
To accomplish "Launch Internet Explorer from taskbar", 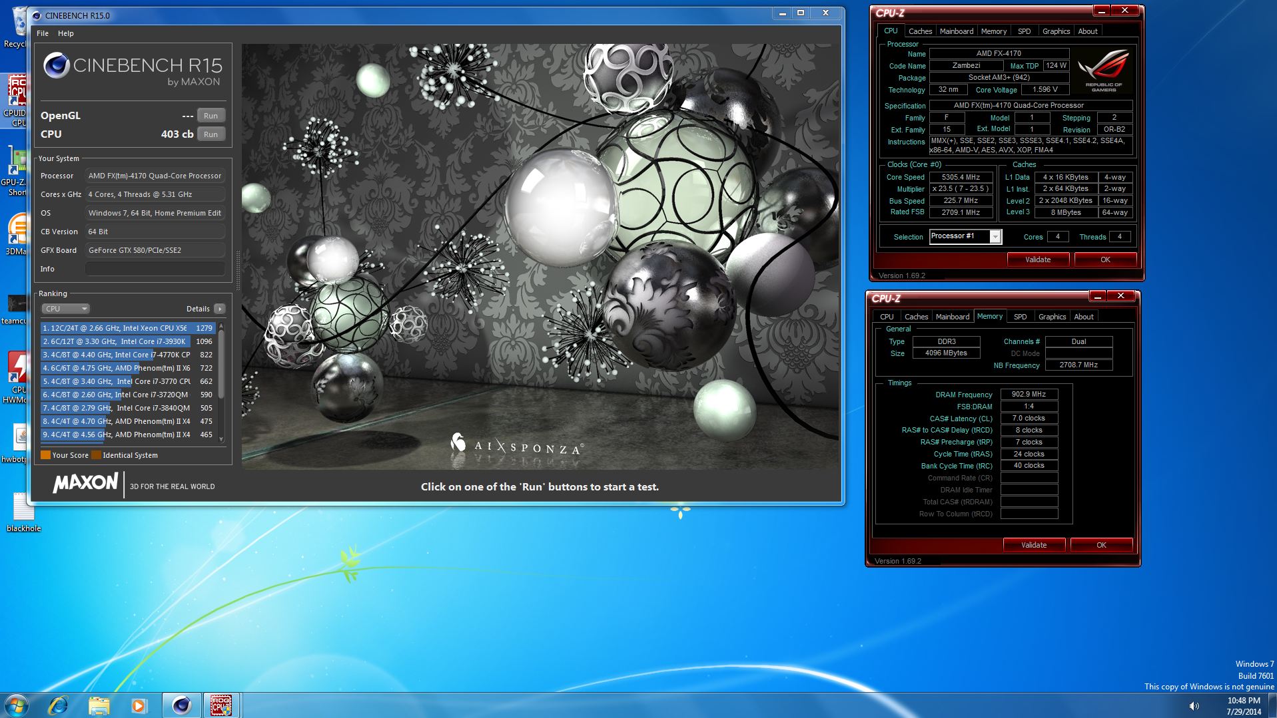I will pyautogui.click(x=59, y=705).
